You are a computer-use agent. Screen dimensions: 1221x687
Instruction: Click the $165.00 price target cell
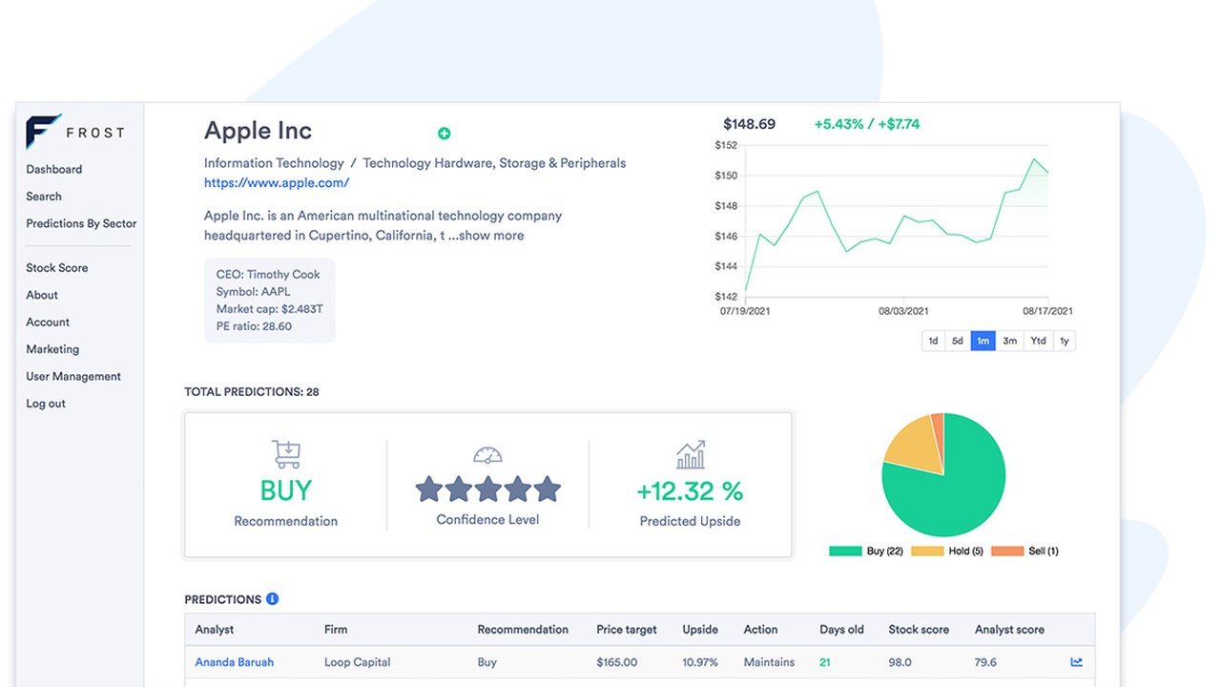tap(616, 662)
